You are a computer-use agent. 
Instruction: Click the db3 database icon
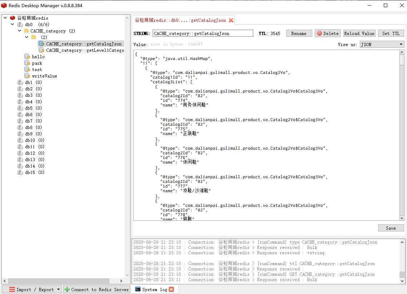pyautogui.click(x=20, y=95)
